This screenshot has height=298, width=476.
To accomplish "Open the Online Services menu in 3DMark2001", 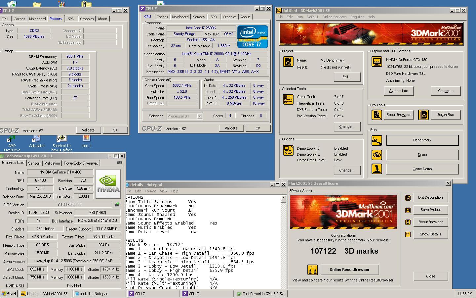I will tap(334, 17).
